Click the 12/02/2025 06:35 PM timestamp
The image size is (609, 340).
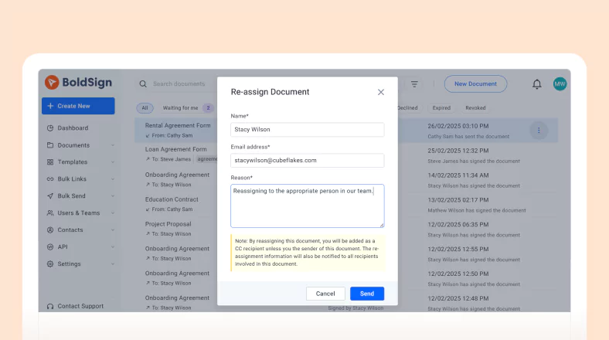(458, 224)
